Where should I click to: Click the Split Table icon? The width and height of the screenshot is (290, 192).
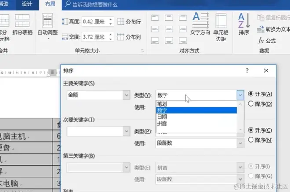[22, 21]
